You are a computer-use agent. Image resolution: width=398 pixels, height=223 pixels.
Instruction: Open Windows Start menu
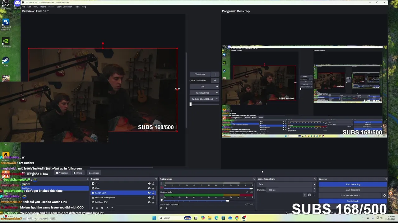tap(154, 218)
